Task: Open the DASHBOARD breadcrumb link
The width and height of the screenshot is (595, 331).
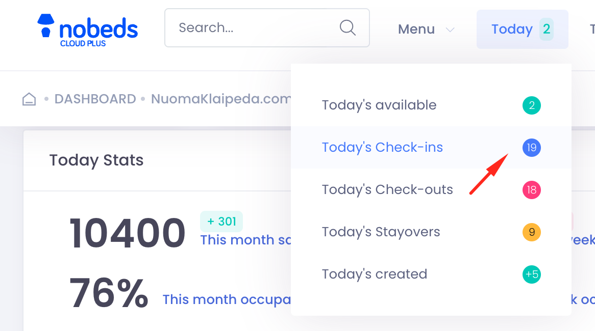Action: click(95, 99)
